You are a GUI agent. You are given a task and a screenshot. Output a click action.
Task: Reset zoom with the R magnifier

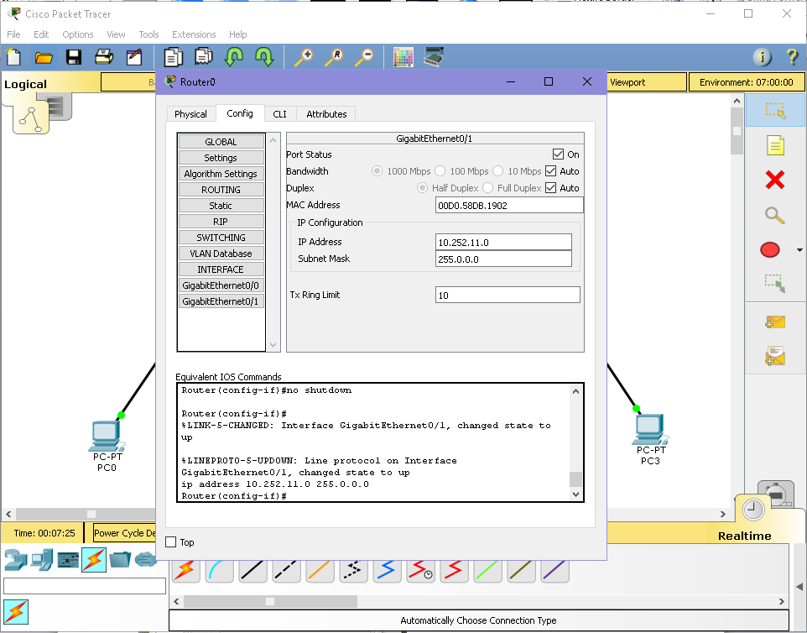click(334, 56)
